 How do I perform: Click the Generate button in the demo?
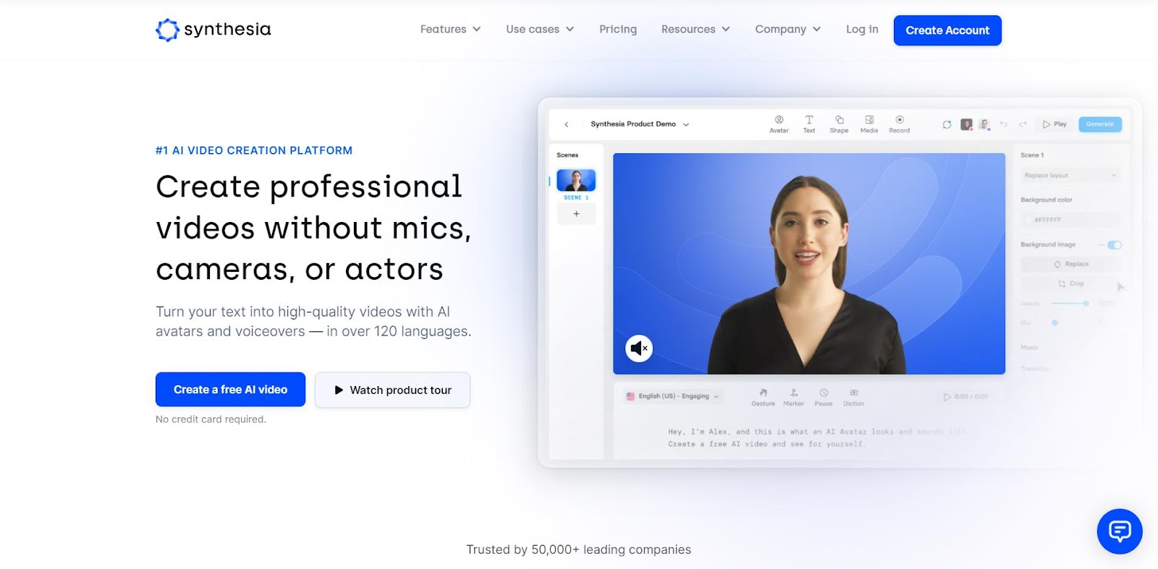(x=1100, y=124)
